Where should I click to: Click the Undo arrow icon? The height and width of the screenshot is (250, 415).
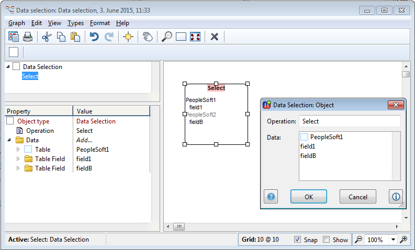[x=94, y=37]
